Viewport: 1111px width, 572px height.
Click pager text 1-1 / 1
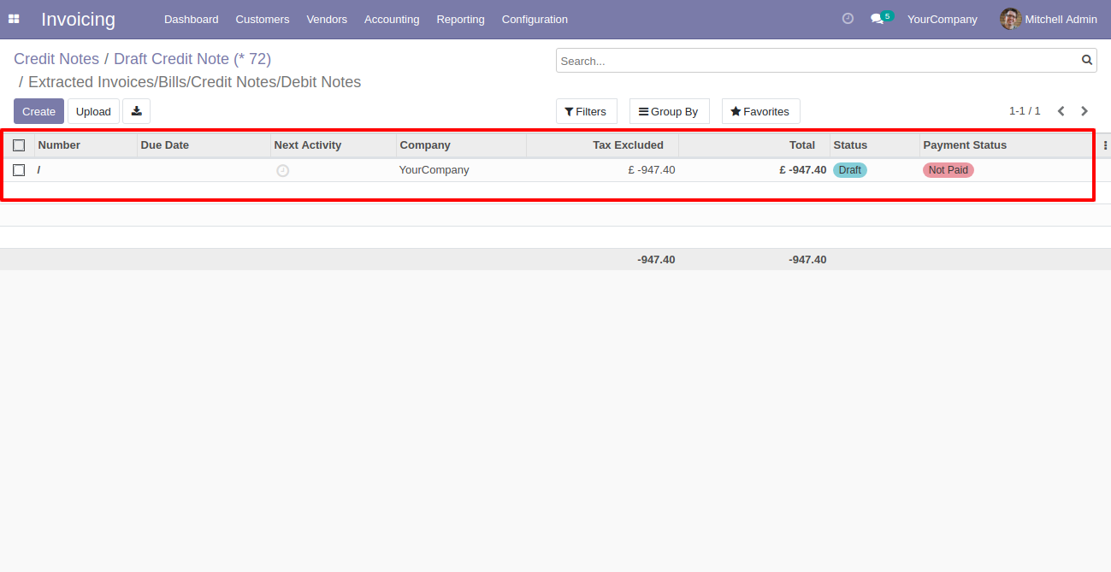click(1025, 111)
